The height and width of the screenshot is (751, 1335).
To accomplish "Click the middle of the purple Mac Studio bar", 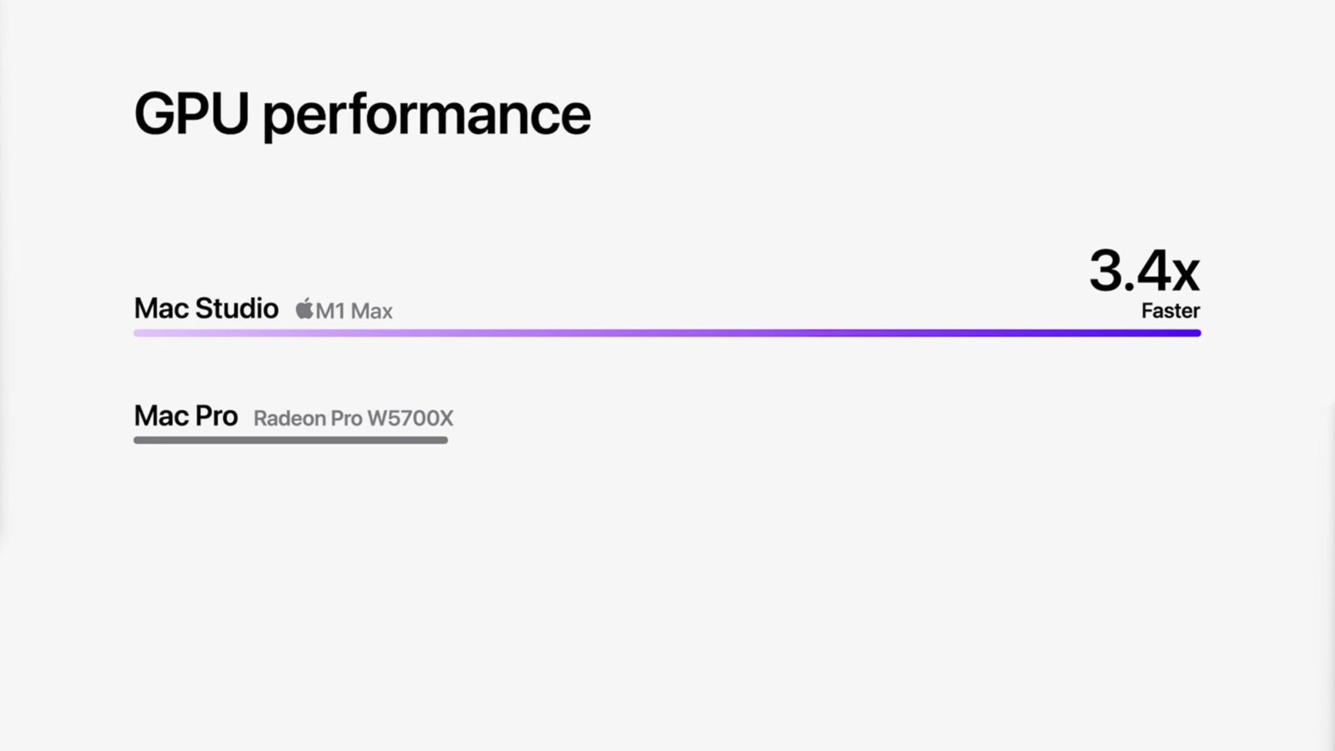I will click(x=667, y=333).
